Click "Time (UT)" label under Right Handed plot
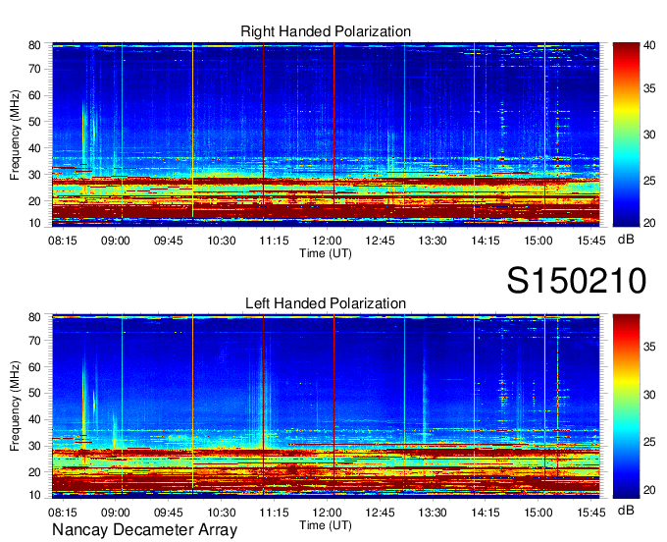 [x=326, y=253]
